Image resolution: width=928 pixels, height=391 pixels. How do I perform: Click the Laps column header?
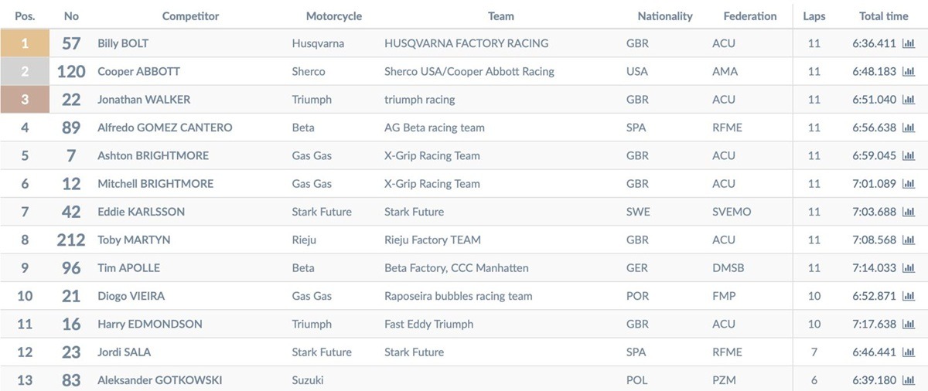tap(814, 15)
